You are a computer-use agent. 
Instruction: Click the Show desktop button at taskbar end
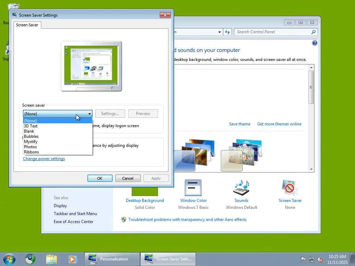pyautogui.click(x=353, y=259)
